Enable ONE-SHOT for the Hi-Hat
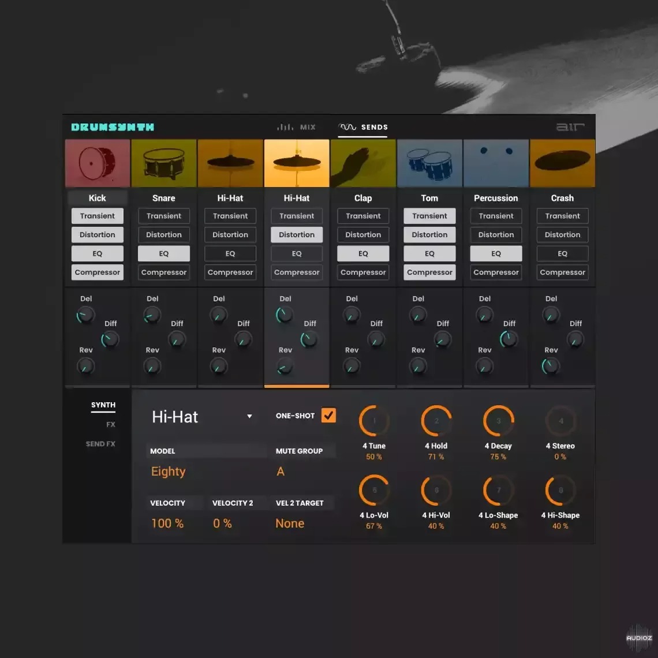This screenshot has height=658, width=658. pos(329,415)
